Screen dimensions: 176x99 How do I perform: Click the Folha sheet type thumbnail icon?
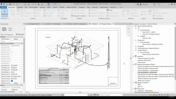click(x=4, y=29)
